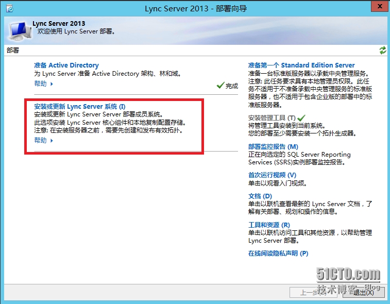
Task: Click the Lync Server computer monitor icon
Action: [x=20, y=31]
